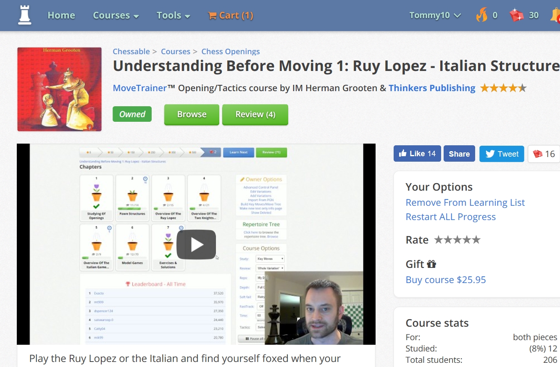Screen dimensions: 560x367
Task: Click the course star rating display
Action: (x=503, y=88)
